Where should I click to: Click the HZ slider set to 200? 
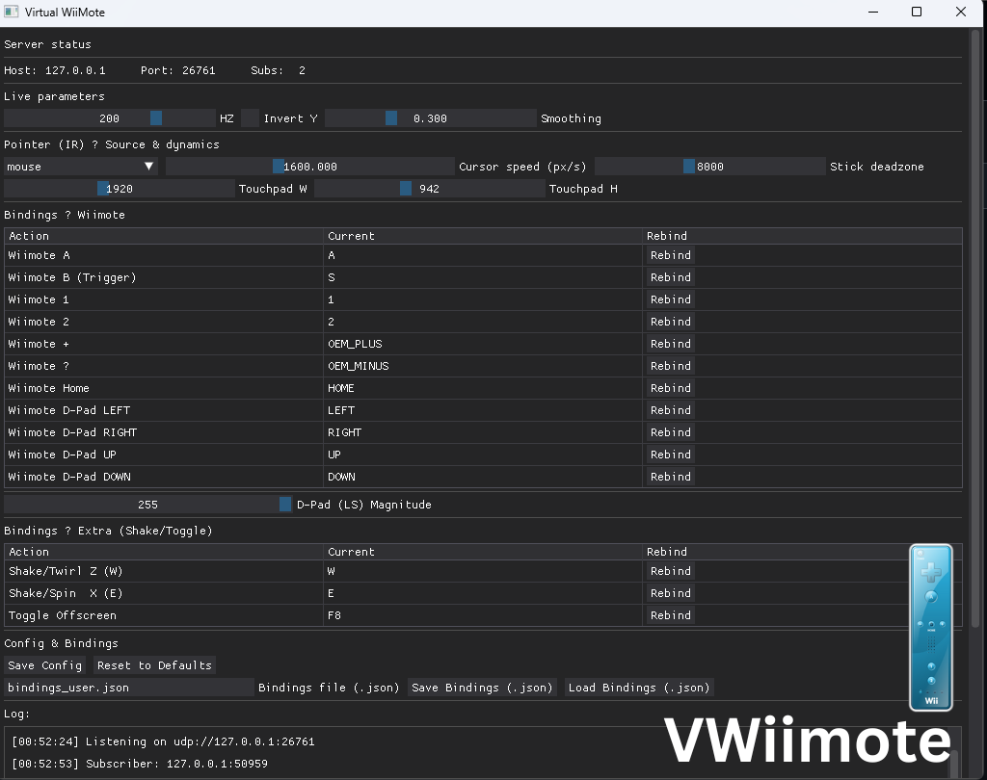(110, 118)
